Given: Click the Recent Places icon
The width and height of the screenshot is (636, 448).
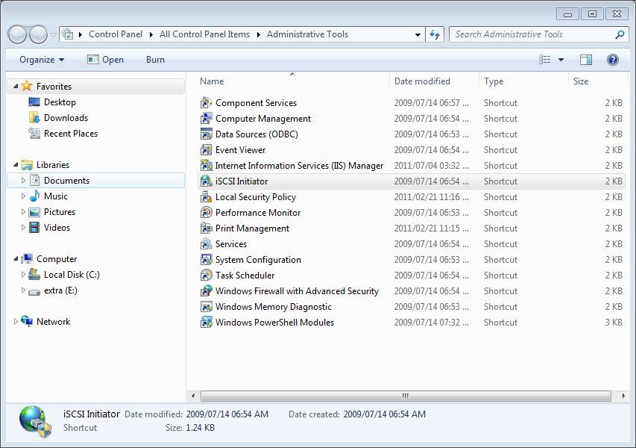Looking at the screenshot, I should 34,133.
